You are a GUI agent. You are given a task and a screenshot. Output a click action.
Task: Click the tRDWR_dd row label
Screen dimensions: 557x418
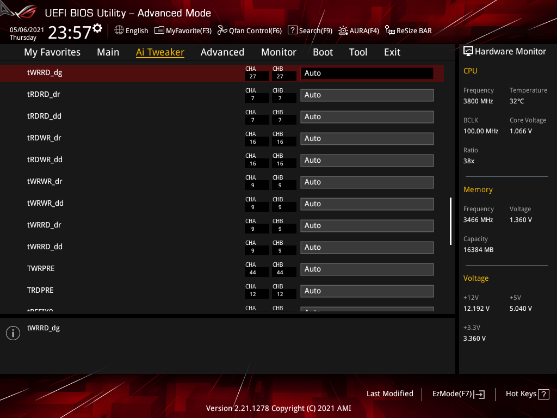(45, 159)
